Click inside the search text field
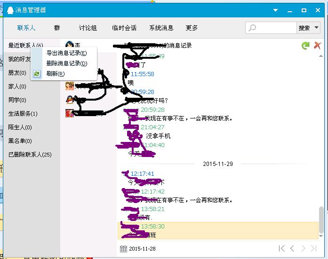This screenshot has height=259, width=328. tap(276, 28)
